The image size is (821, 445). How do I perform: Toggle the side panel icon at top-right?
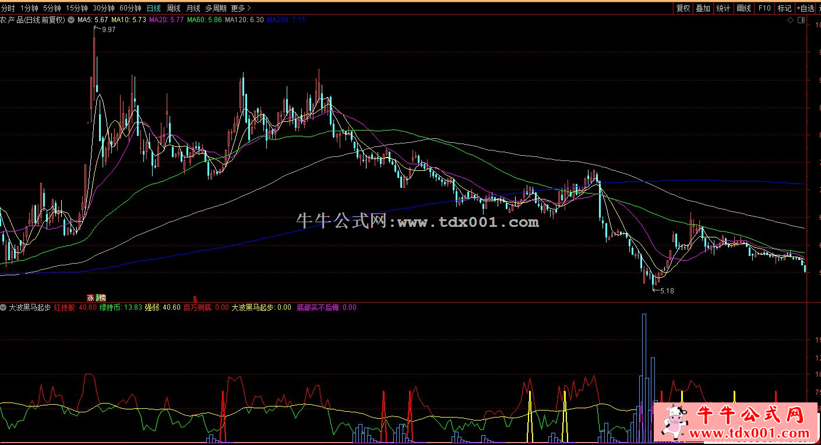pyautogui.click(x=800, y=20)
